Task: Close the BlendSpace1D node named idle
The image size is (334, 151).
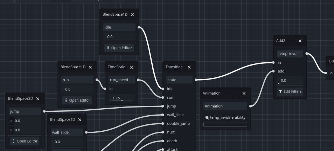Action: [132, 14]
